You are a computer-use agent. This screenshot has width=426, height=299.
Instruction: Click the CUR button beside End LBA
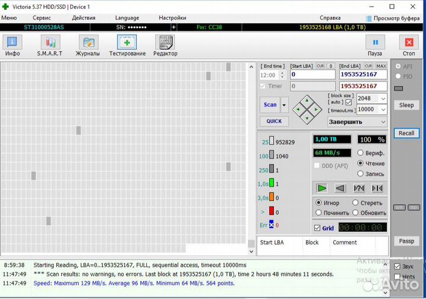[x=369, y=66]
